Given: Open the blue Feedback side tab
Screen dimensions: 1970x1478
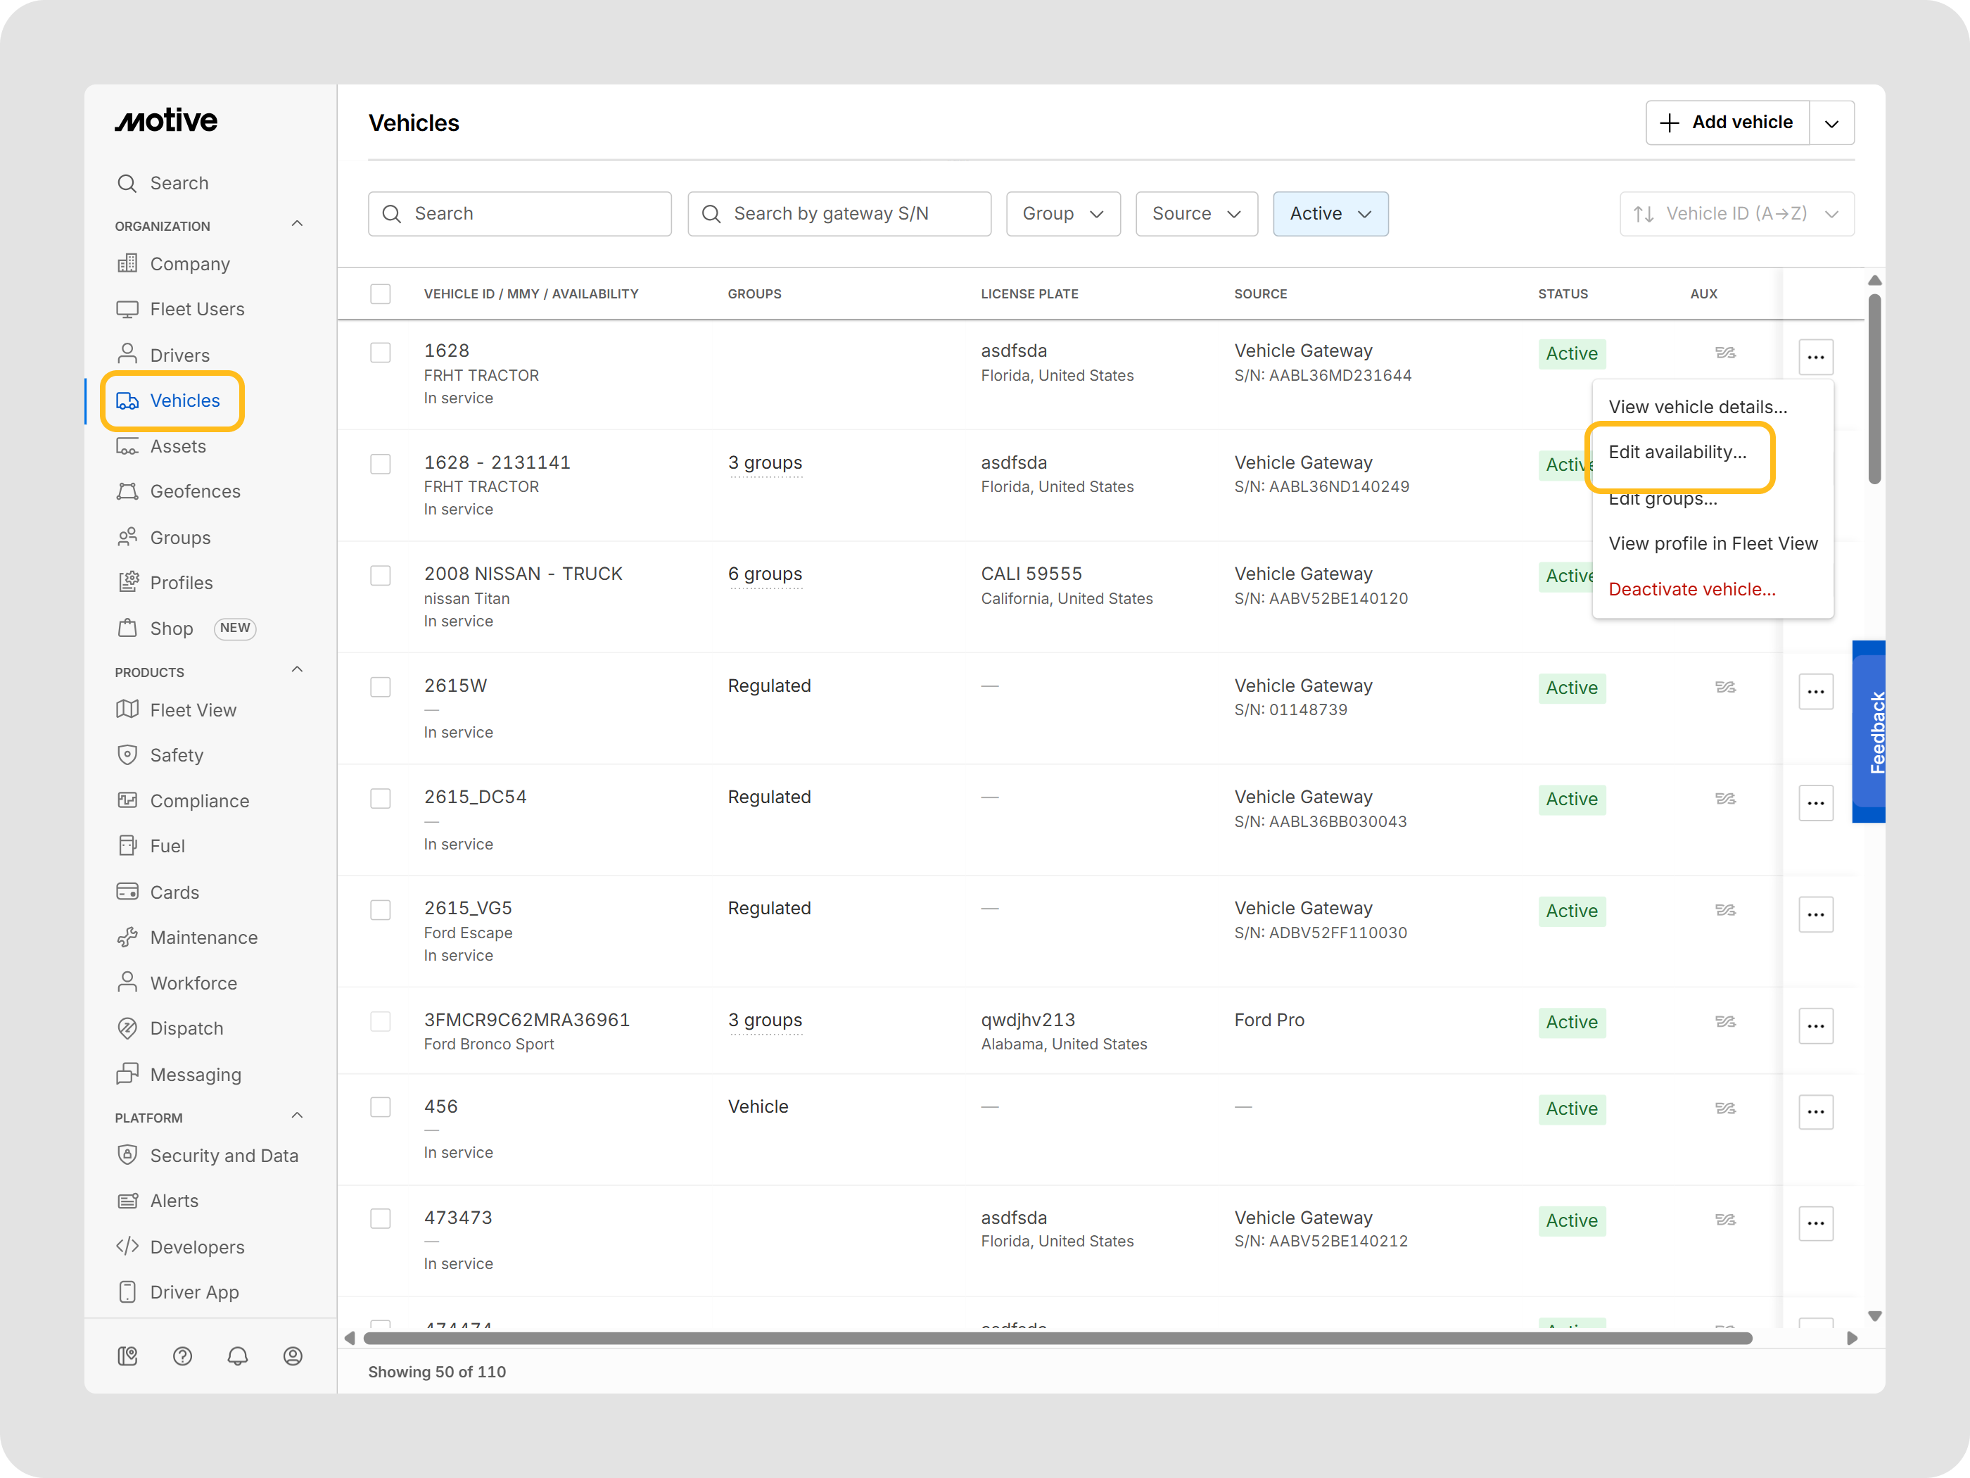Looking at the screenshot, I should (x=1869, y=733).
